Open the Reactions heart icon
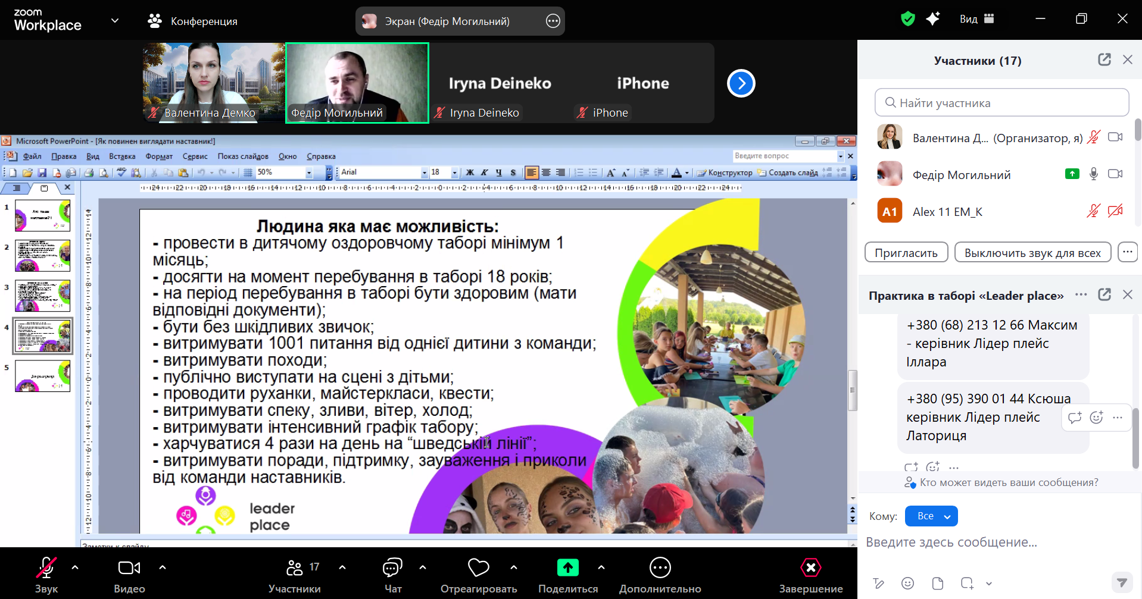 point(478,568)
